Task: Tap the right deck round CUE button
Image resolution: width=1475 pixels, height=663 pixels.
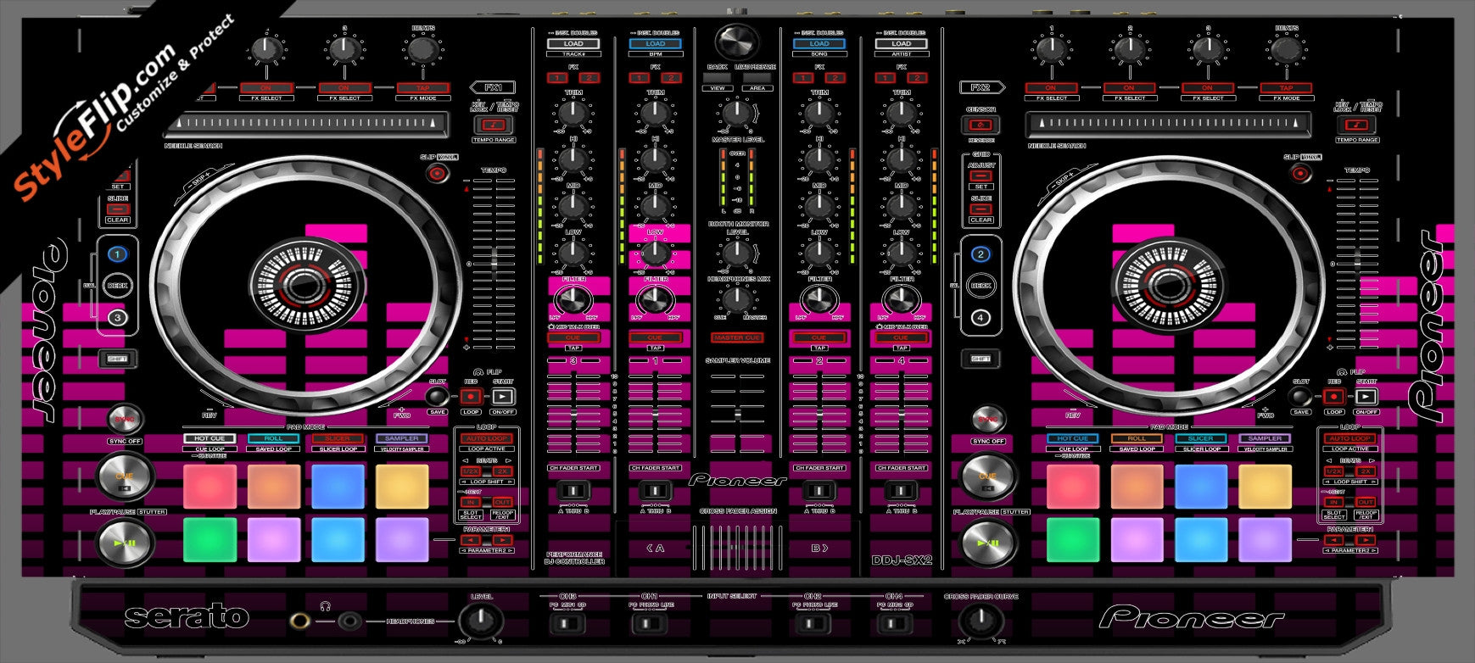Action: (x=988, y=476)
